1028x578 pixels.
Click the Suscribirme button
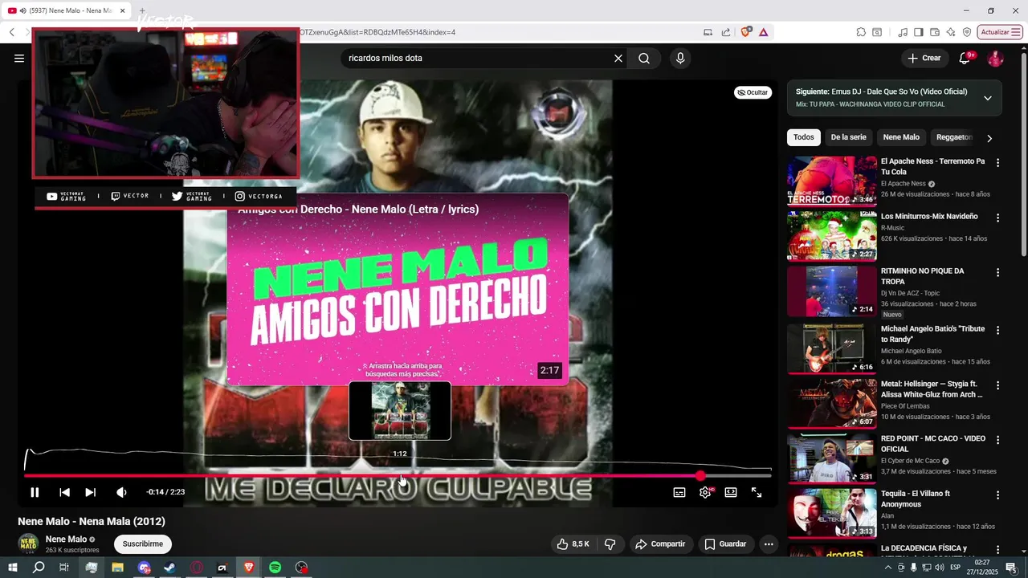point(143,544)
